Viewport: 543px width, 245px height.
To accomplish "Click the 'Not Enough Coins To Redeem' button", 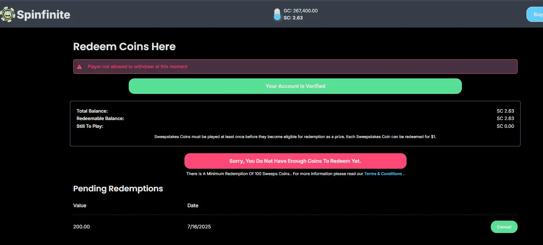I will [295, 161].
